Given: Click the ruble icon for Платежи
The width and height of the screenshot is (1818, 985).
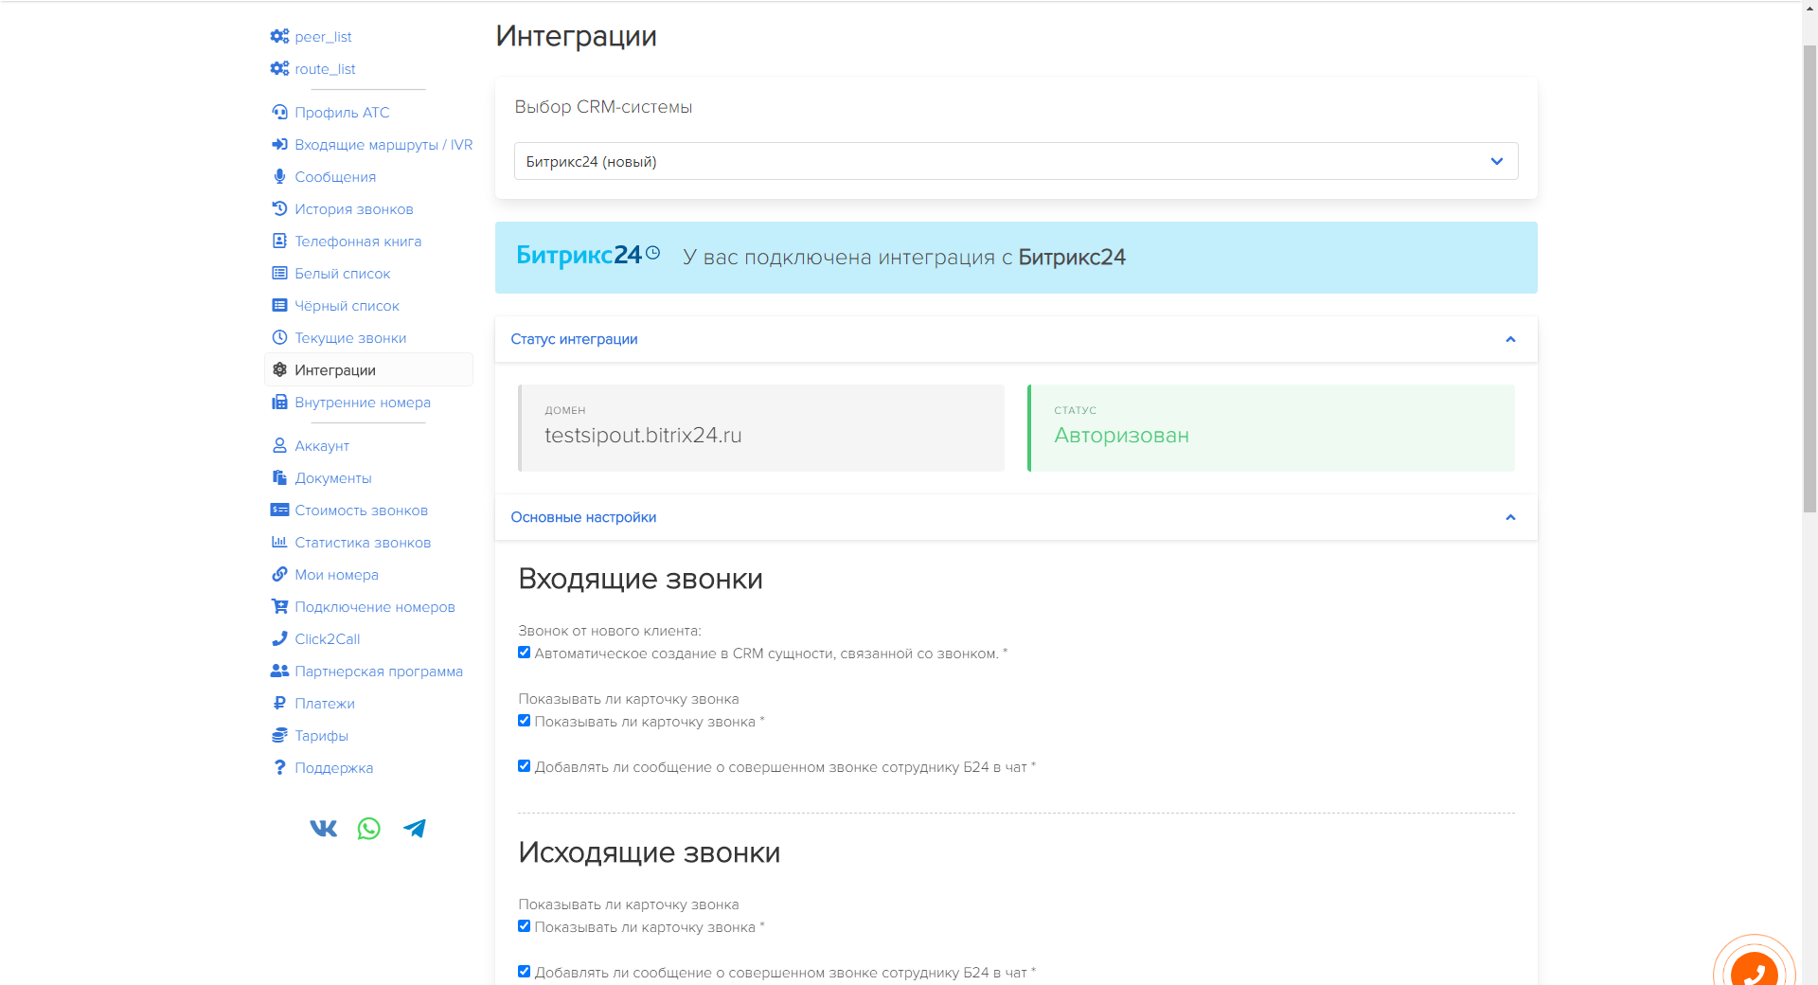Looking at the screenshot, I should 279,703.
